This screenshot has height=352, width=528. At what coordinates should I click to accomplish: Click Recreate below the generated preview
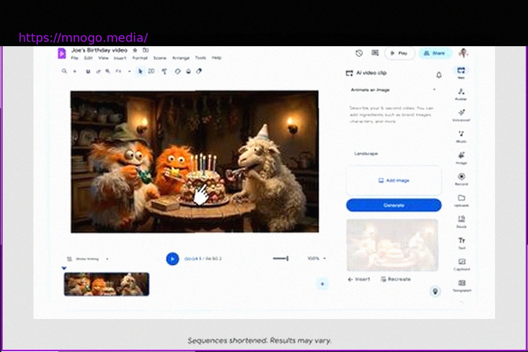coord(396,279)
